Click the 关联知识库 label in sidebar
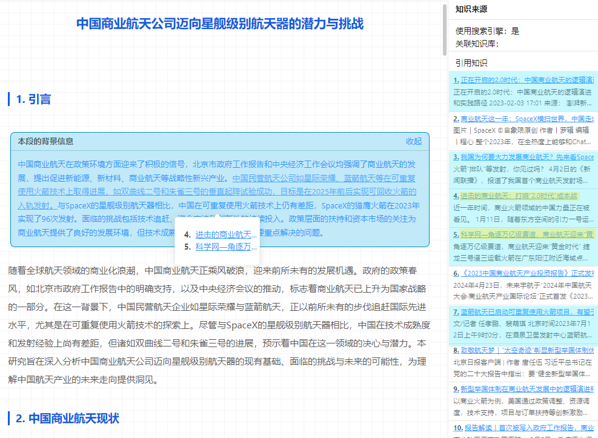Viewport: 598px width, 438px height. point(476,44)
